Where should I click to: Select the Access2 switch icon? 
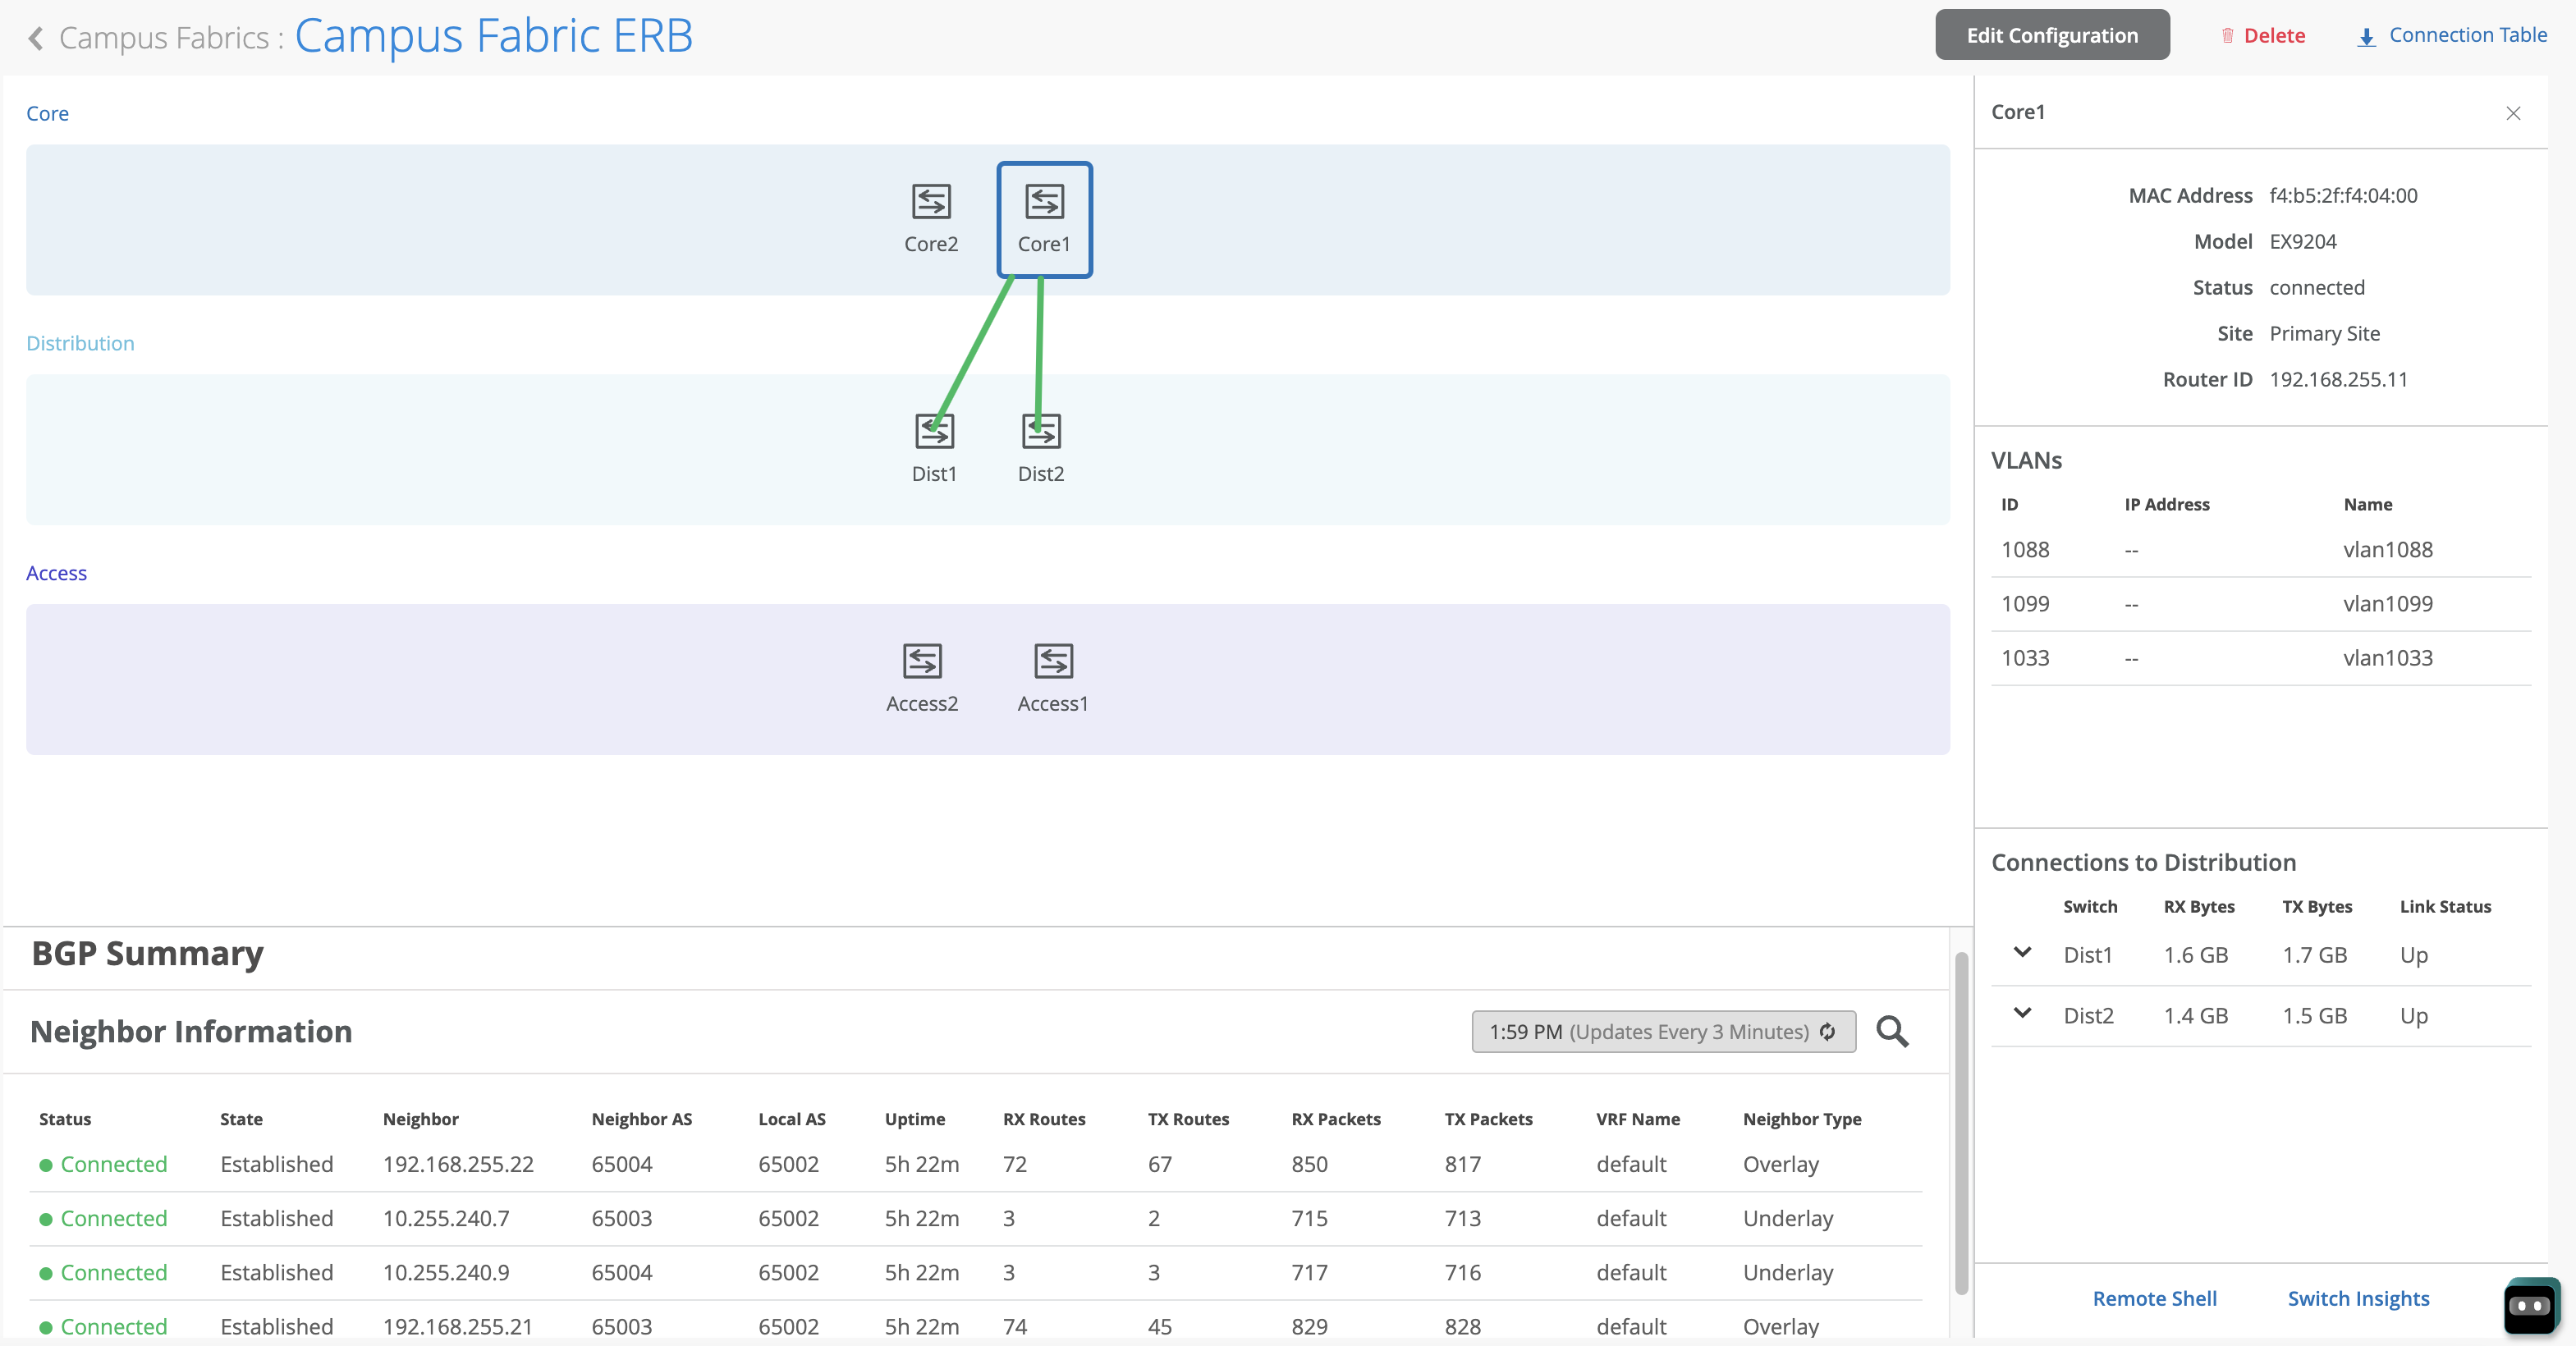tap(921, 661)
